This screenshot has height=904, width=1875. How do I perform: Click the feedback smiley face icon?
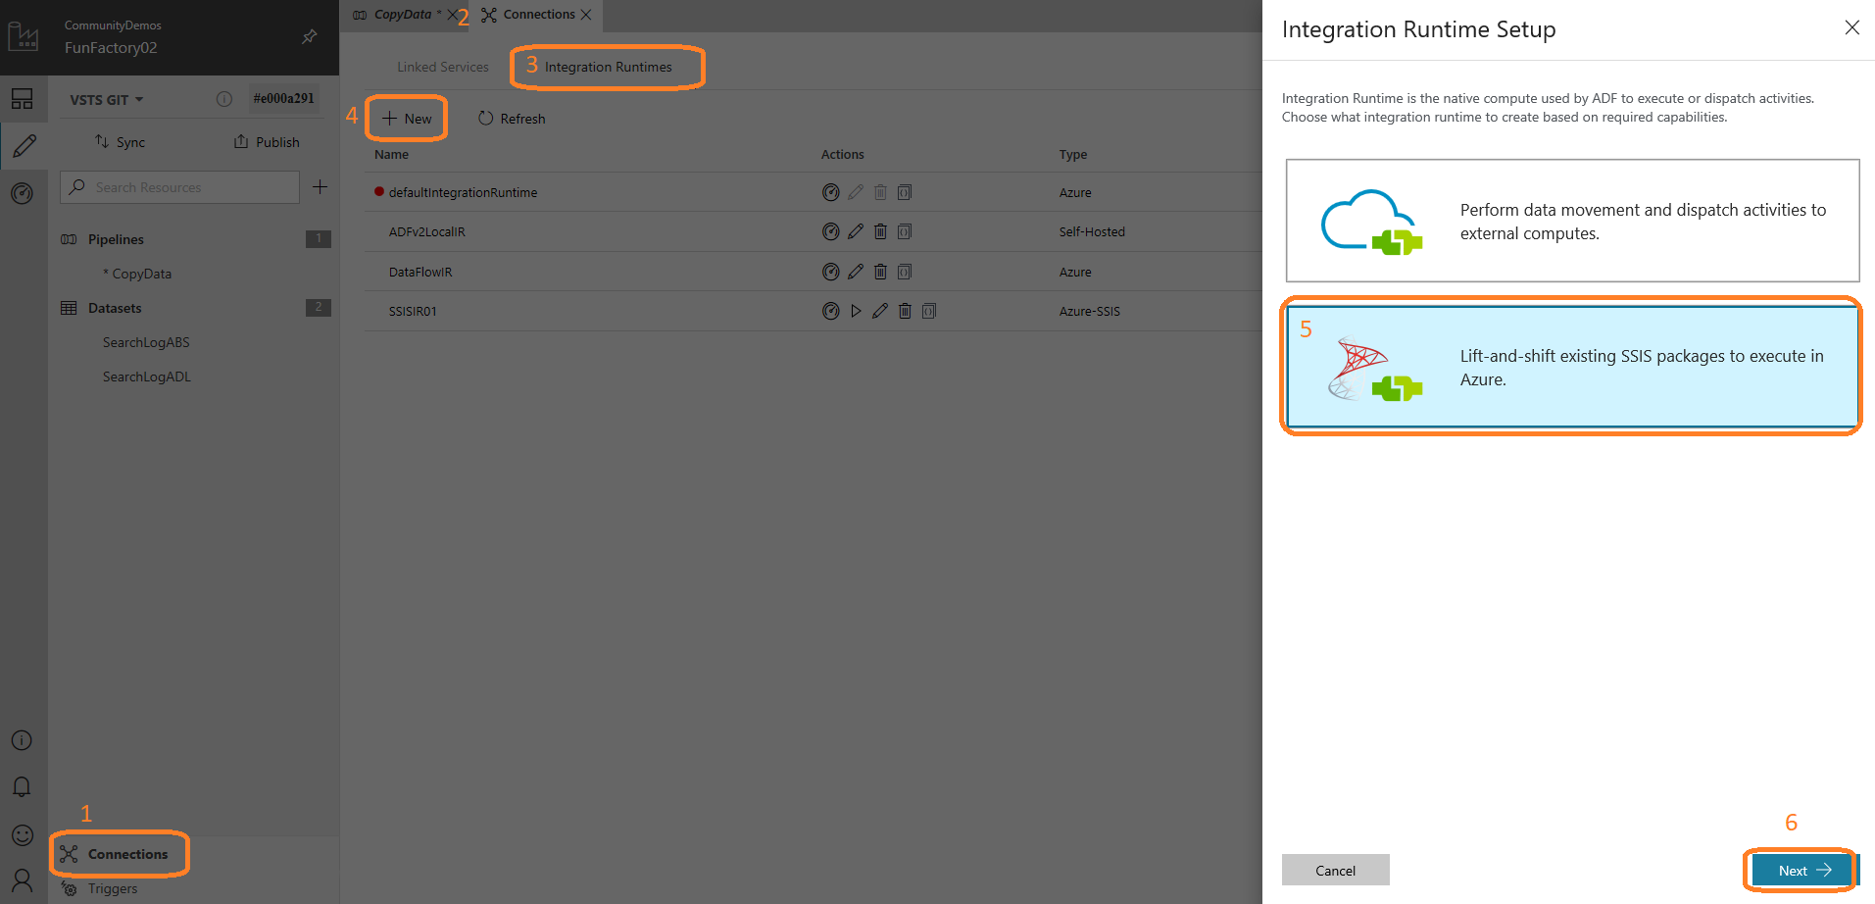22,834
